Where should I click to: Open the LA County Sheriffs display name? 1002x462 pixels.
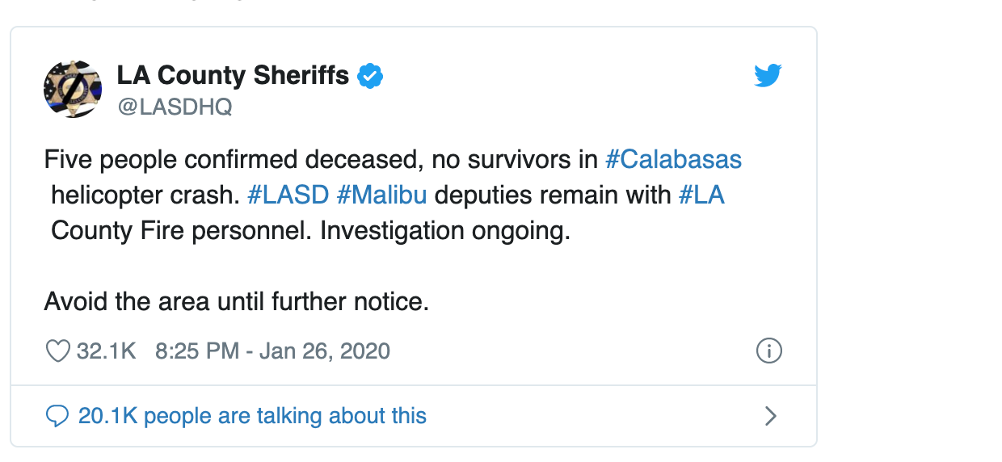pos(233,76)
